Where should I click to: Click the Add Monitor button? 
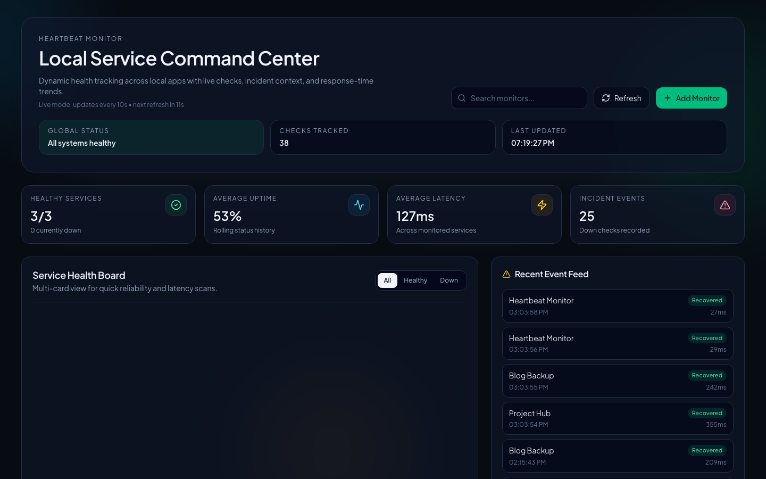click(691, 98)
